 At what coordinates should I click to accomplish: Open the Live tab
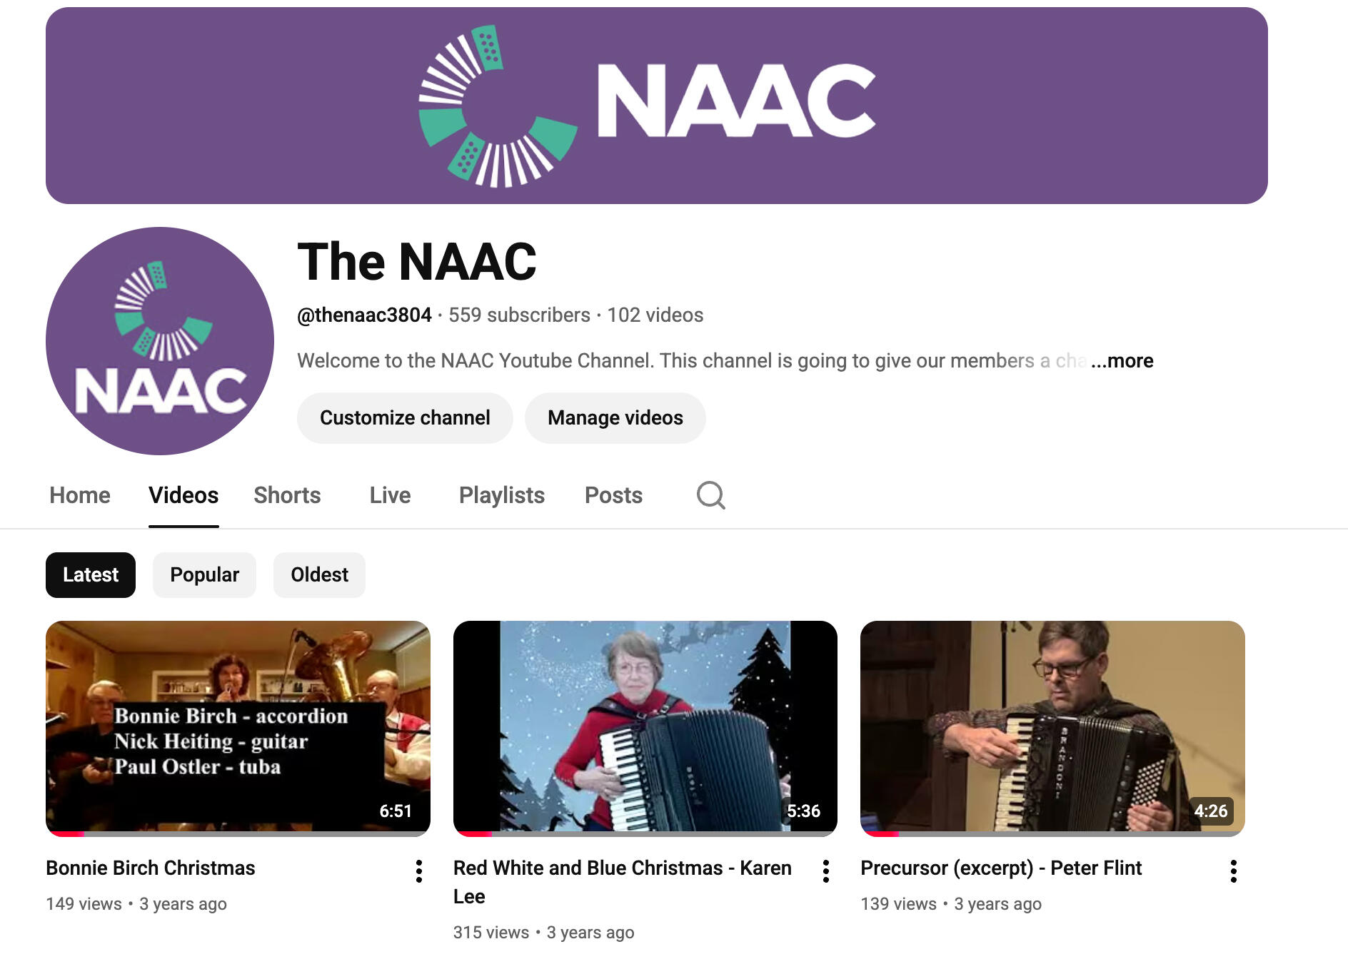click(x=390, y=495)
